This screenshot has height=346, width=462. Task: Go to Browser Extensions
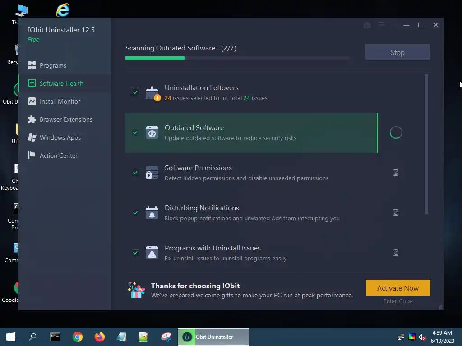[65, 119]
